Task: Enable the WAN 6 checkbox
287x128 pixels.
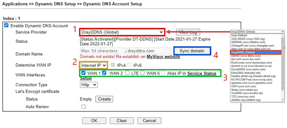Action: (142, 73)
